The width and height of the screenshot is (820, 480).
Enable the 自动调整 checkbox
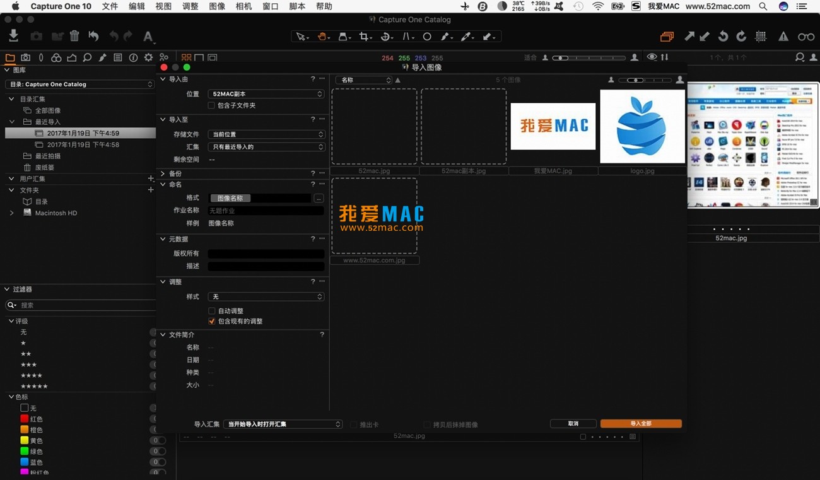tap(211, 311)
